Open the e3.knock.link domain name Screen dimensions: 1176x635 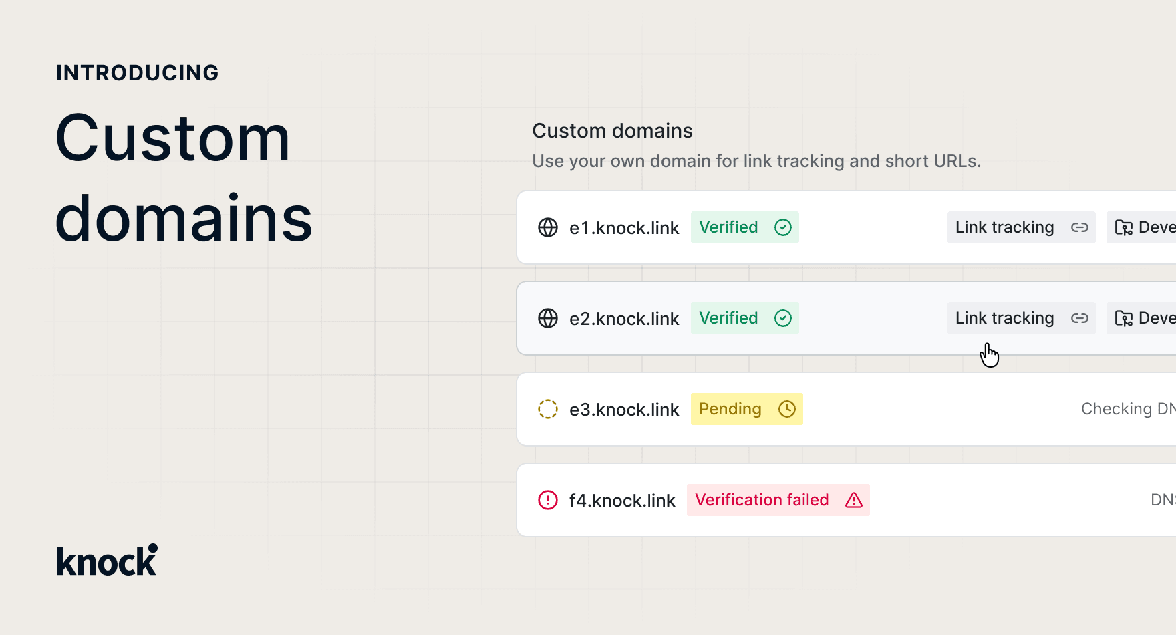(623, 410)
